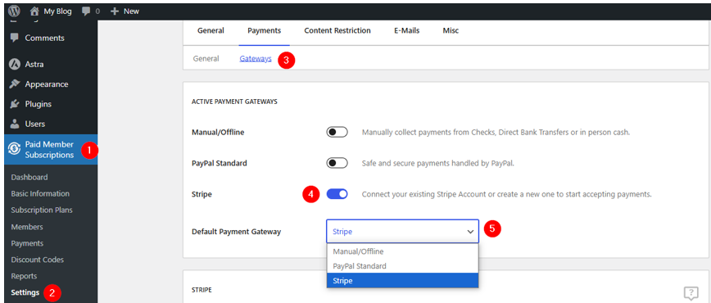Click Astra logo icon in sidebar
The image size is (711, 303).
15,65
